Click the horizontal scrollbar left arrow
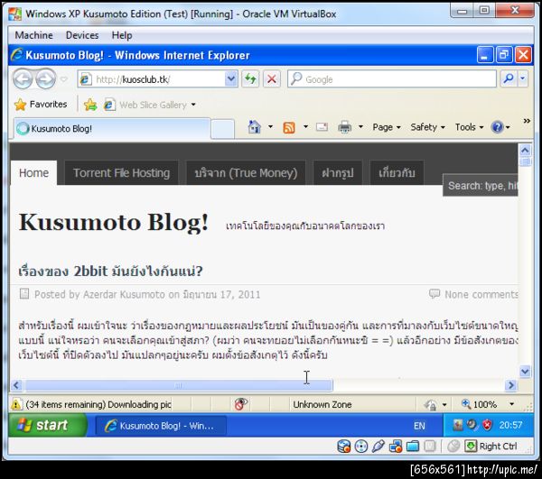This screenshot has width=542, height=479. [x=16, y=385]
